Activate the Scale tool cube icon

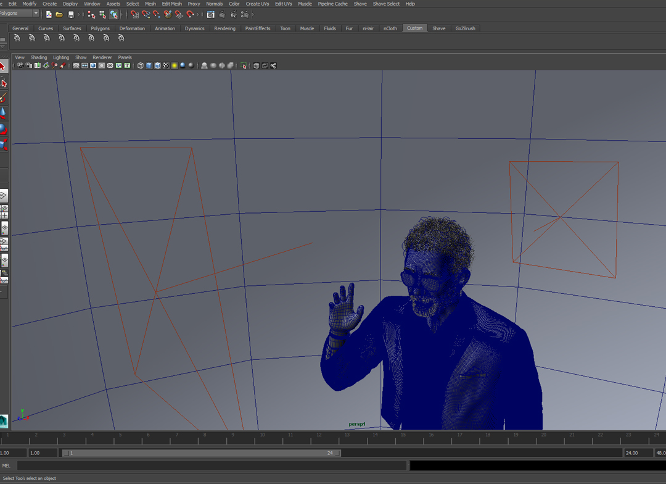click(x=4, y=144)
